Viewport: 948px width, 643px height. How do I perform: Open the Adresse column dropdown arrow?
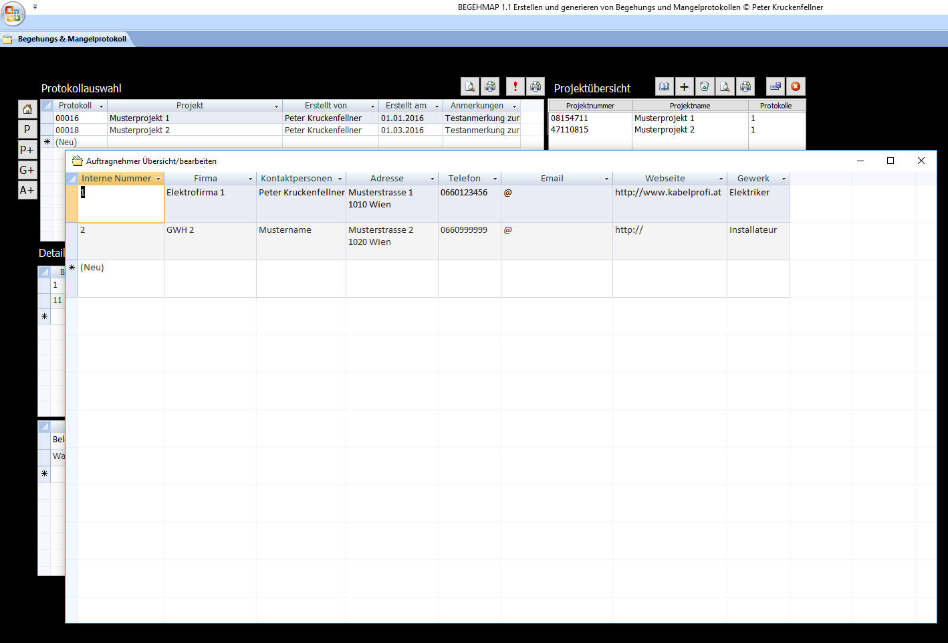433,179
